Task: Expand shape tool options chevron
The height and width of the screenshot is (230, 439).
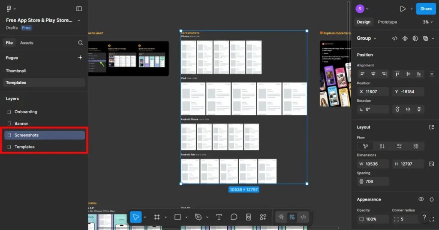Action: (186, 217)
